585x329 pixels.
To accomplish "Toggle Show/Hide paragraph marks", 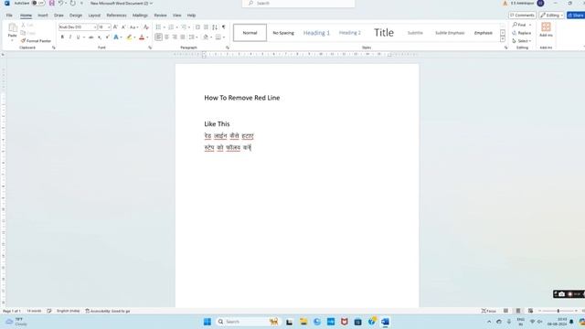I will click(223, 27).
